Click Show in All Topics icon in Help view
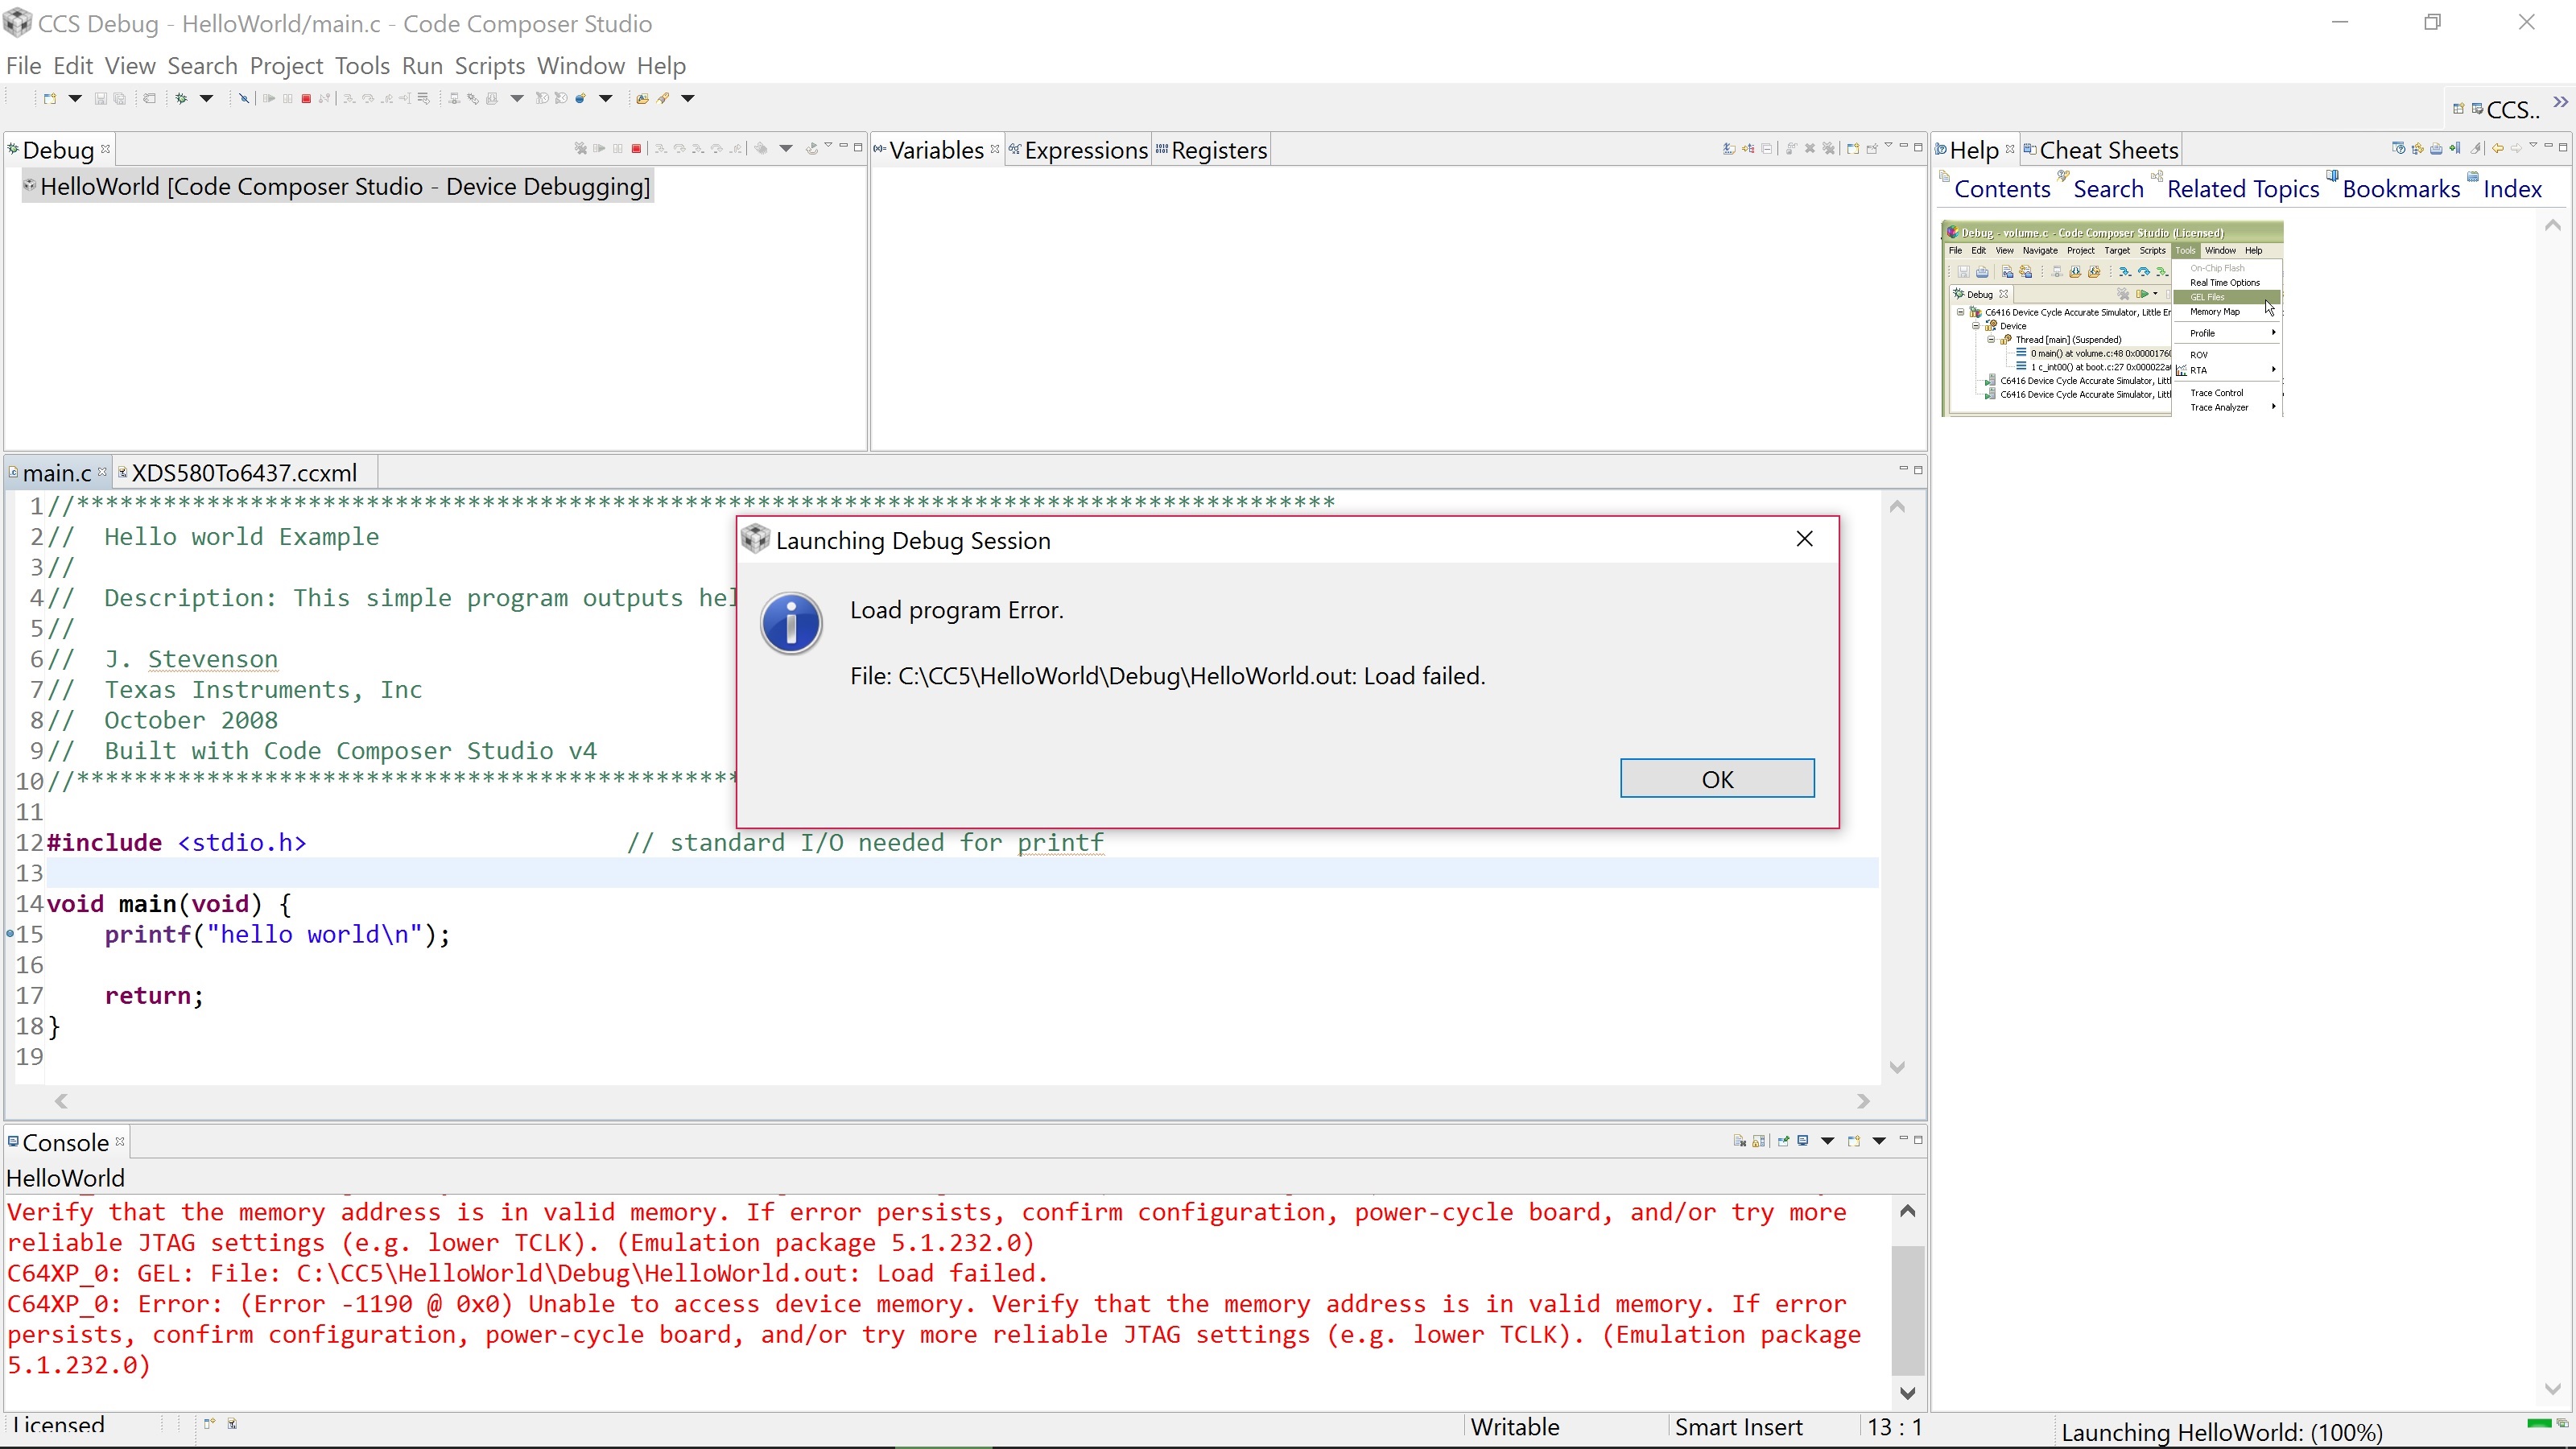The image size is (2576, 1449). pyautogui.click(x=2418, y=149)
